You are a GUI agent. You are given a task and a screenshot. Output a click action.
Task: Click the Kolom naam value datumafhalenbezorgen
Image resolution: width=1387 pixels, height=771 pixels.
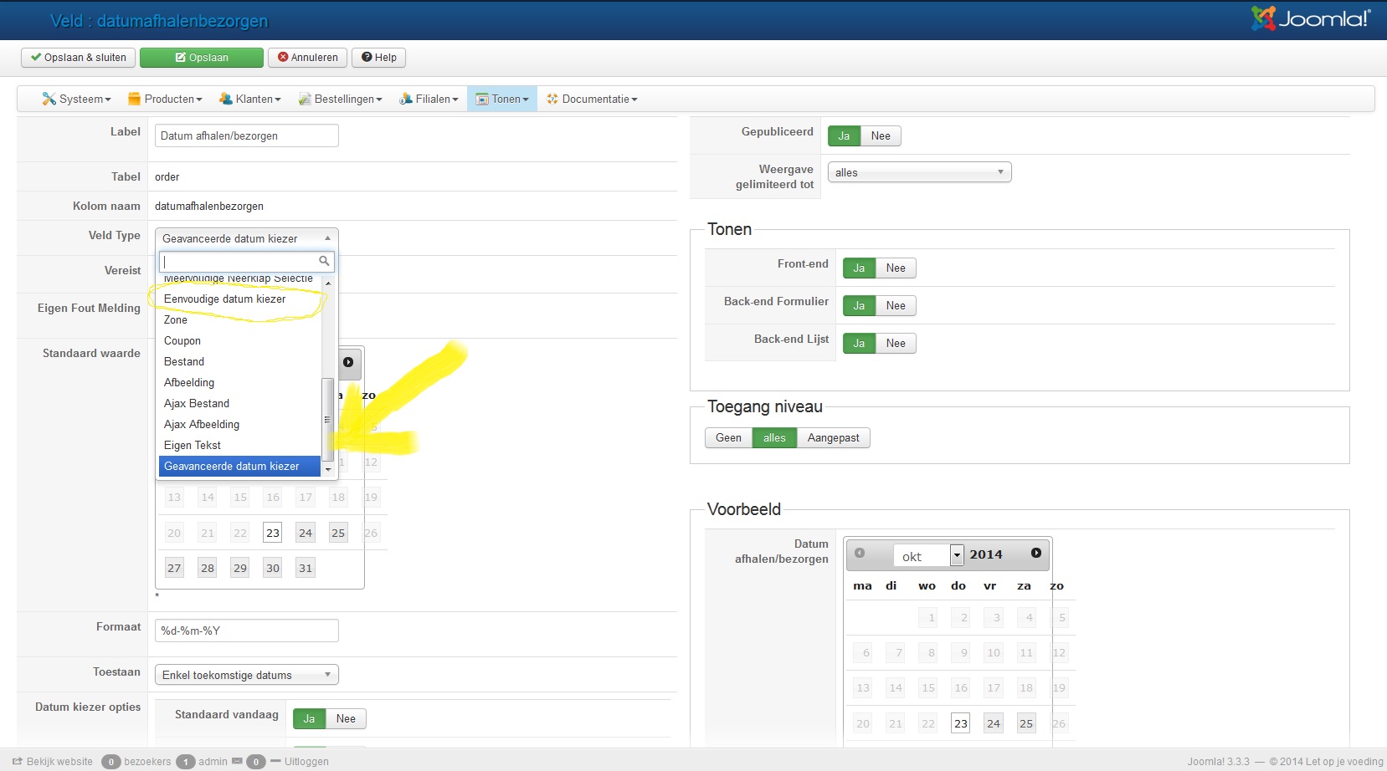point(209,207)
